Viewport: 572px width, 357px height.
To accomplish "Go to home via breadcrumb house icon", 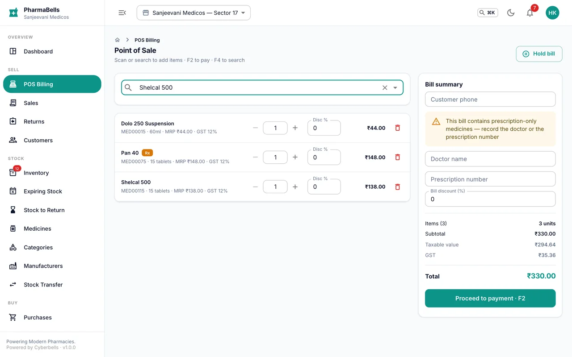I will [x=118, y=40].
